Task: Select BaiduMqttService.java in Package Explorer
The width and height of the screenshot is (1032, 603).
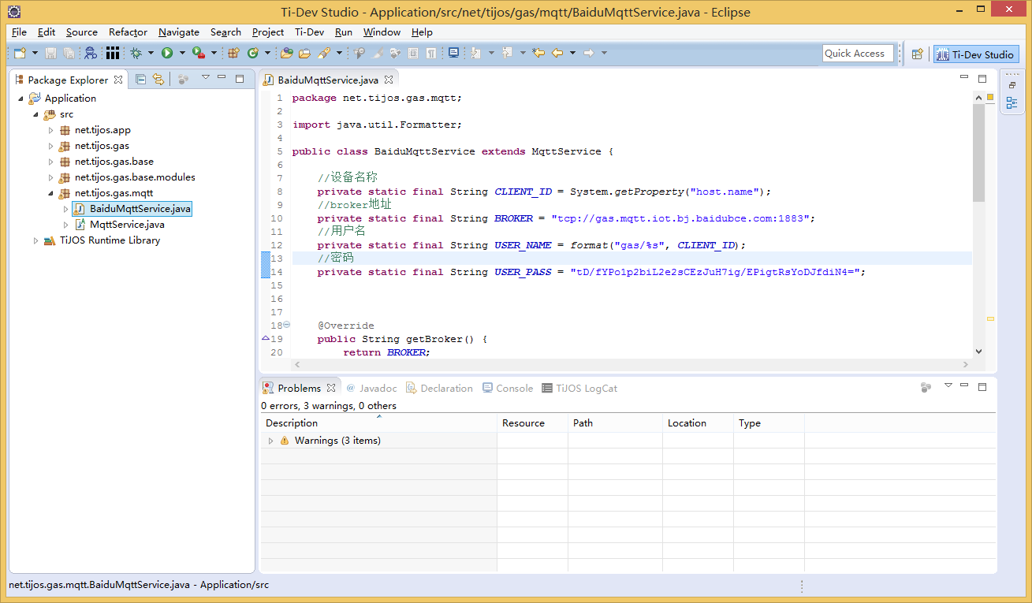Action: (131, 209)
